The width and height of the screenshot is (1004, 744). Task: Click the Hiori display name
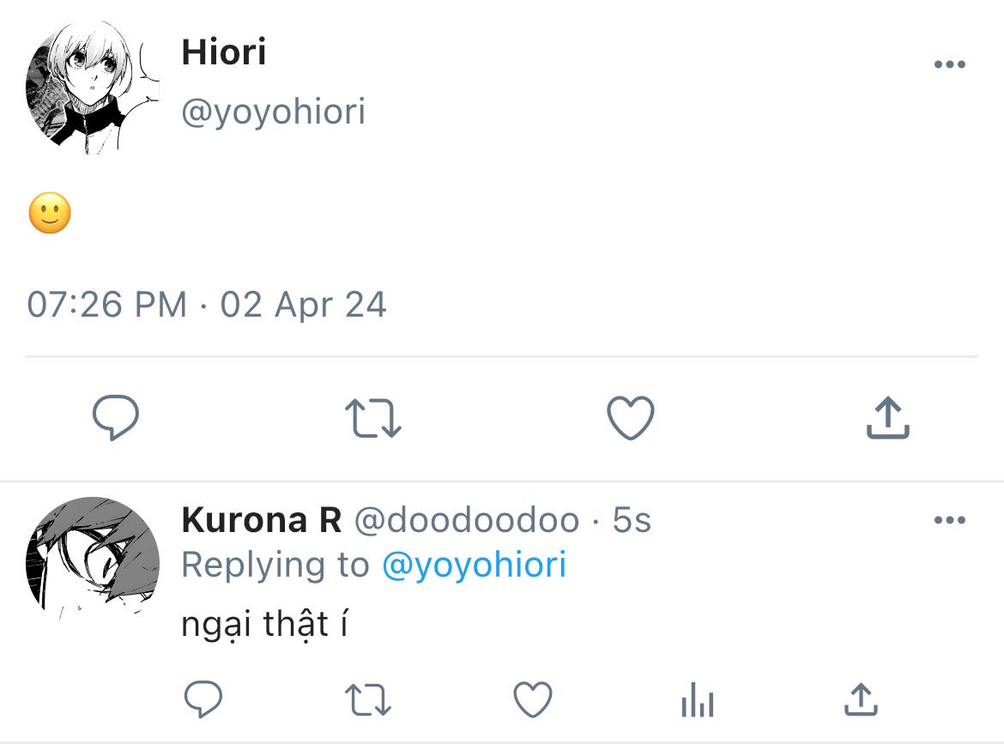pos(224,52)
